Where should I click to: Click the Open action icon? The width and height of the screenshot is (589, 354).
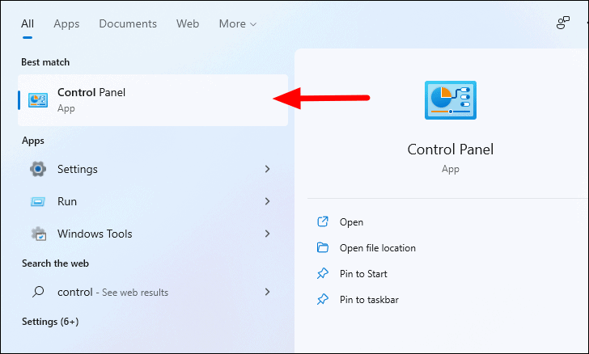(323, 222)
